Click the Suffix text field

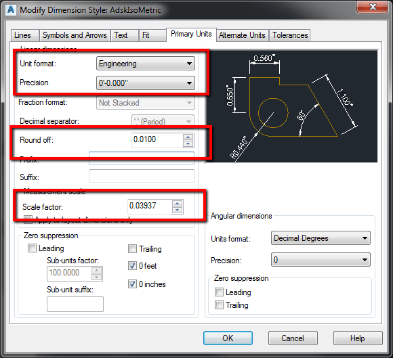pos(142,176)
